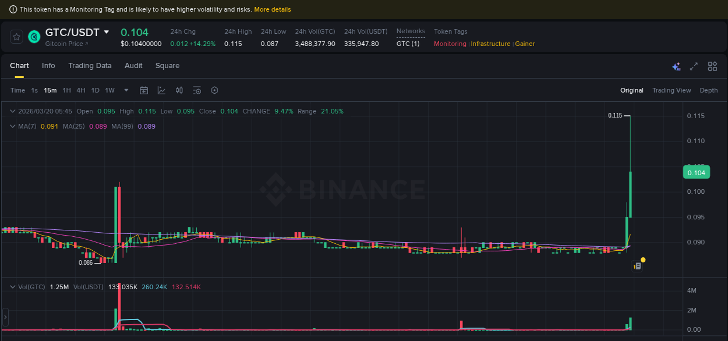Collapse the Vol(GTC) volume pane chevron
728x341 pixels.
[x=12, y=287]
